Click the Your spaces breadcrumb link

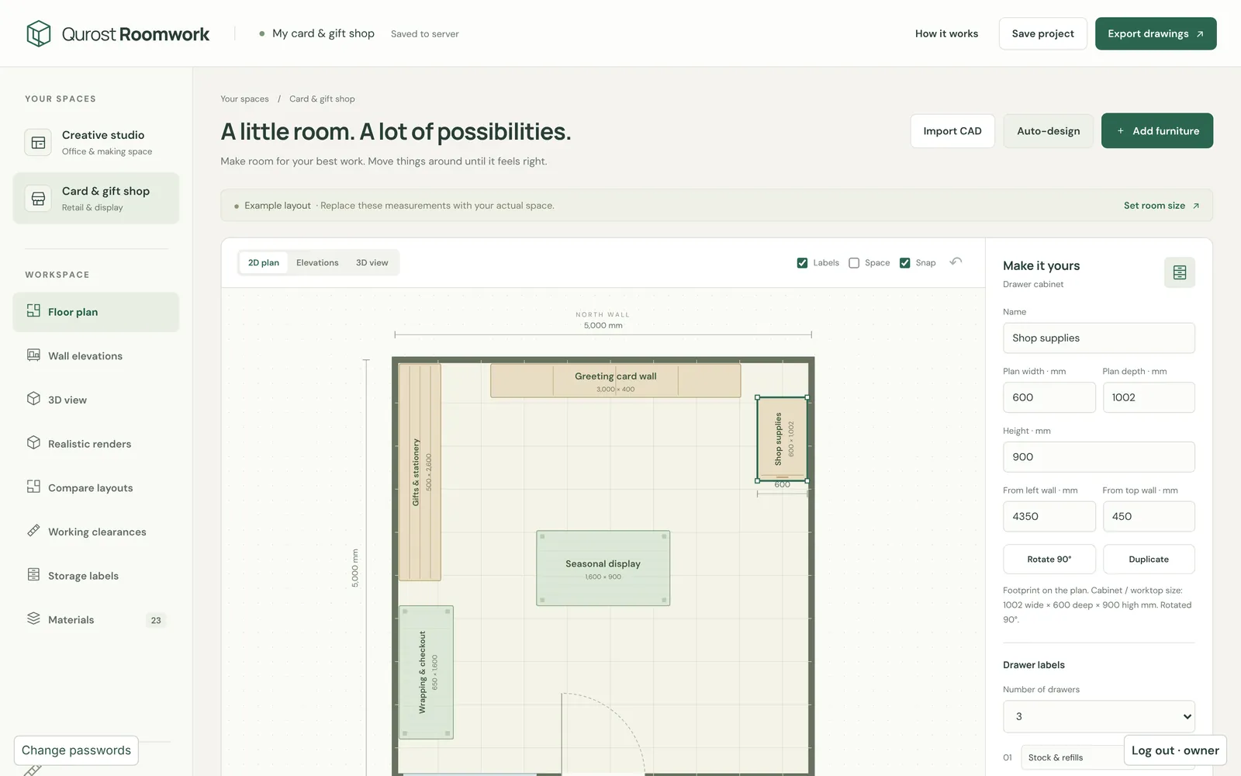coord(244,99)
